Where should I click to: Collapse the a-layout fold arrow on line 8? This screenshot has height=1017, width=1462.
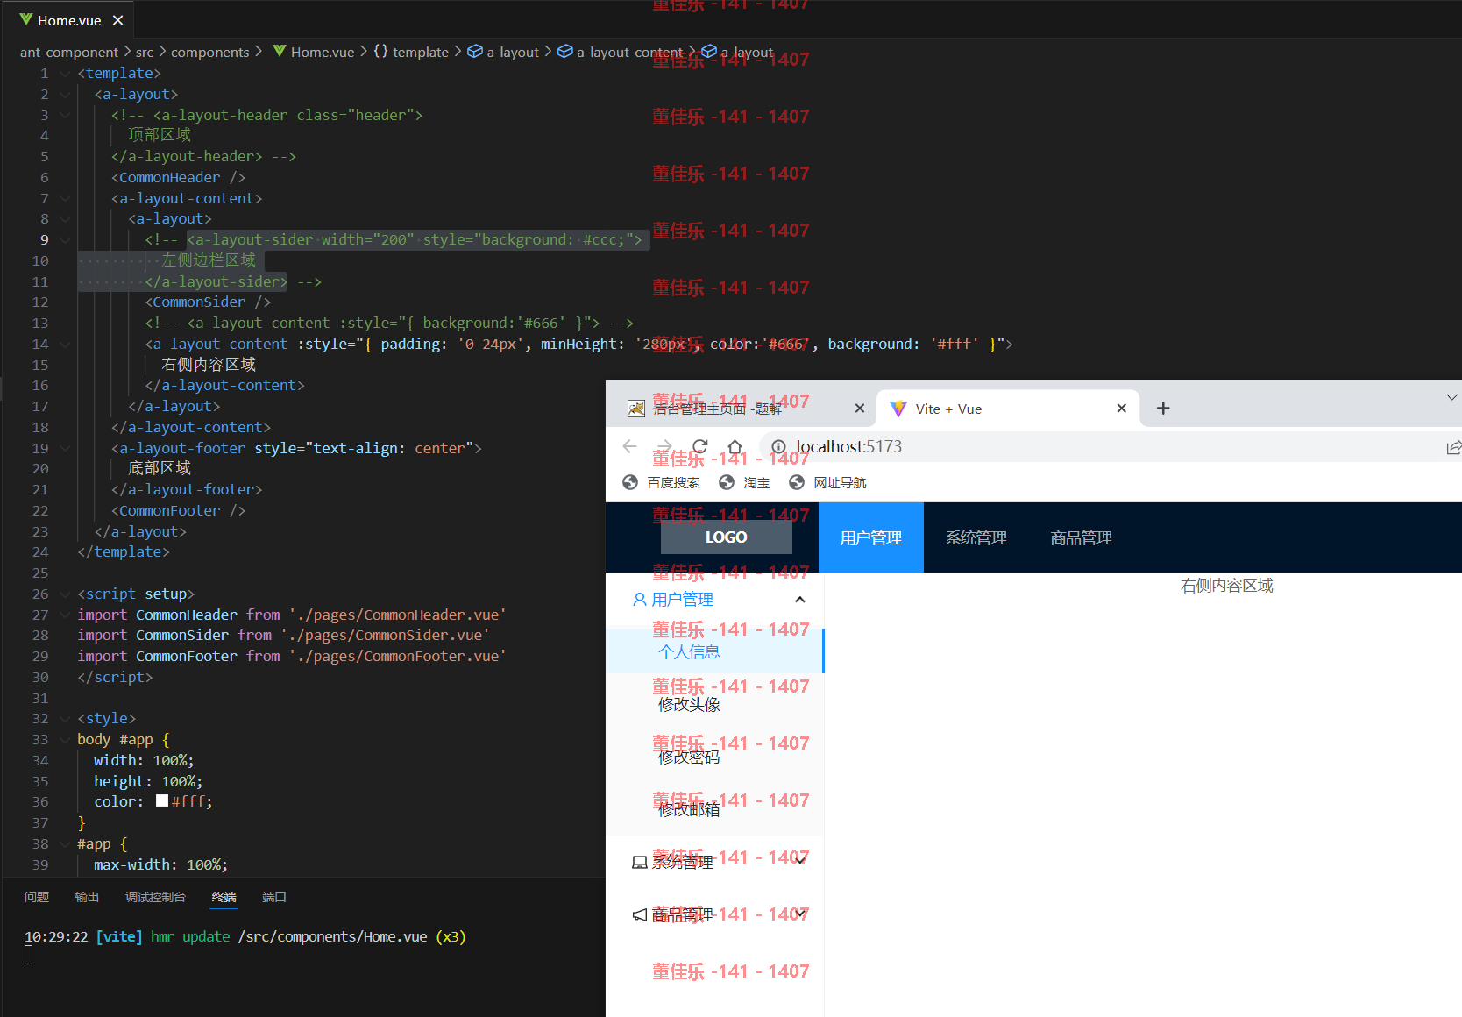tap(65, 219)
